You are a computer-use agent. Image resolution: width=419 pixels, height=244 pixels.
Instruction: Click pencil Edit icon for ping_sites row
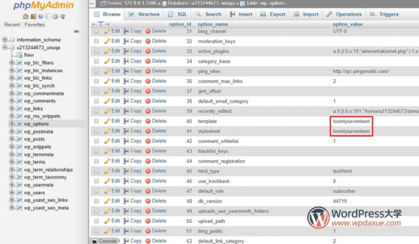107,71
